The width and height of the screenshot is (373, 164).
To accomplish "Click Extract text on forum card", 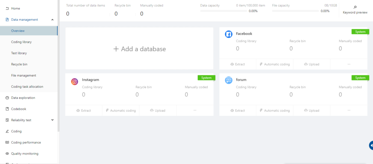I will click(240, 111).
